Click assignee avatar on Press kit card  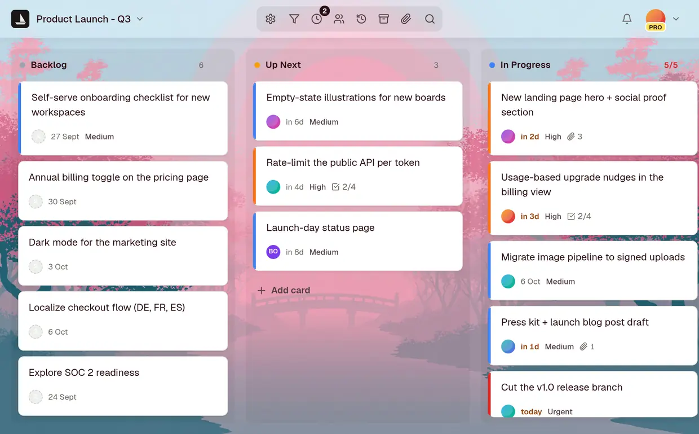tap(508, 347)
